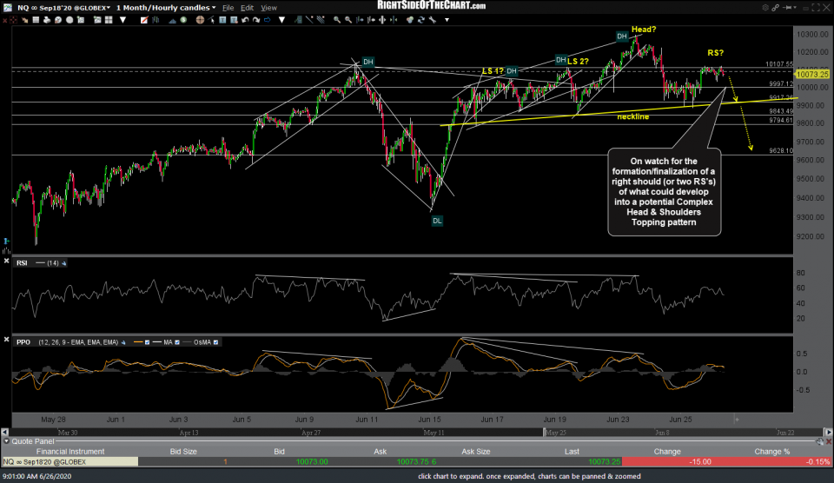Close the PPO indicator panel

6,340
